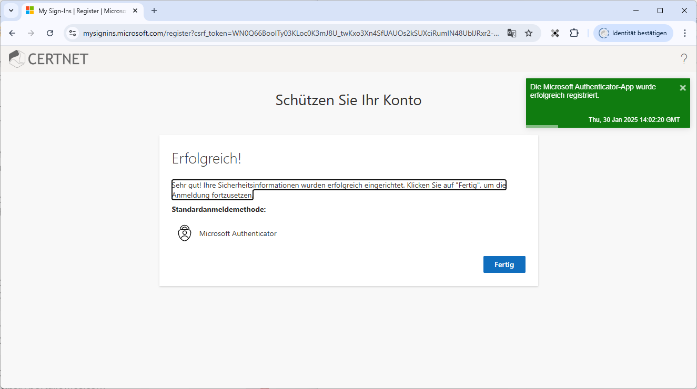The height and width of the screenshot is (389, 697).
Task: Click the pinned extension icon beside Extensions
Action: 554,33
